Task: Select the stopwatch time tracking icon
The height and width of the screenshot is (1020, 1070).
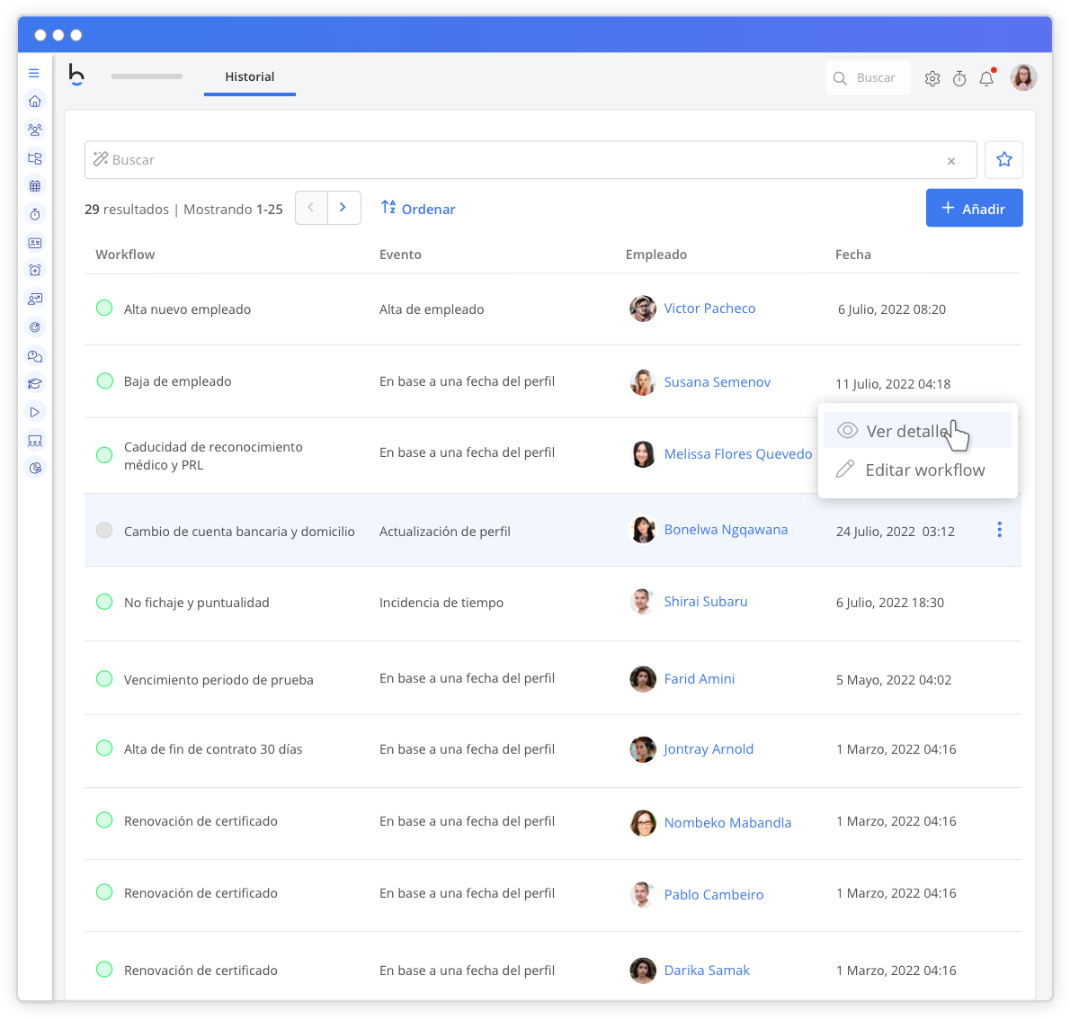Action: pos(34,214)
